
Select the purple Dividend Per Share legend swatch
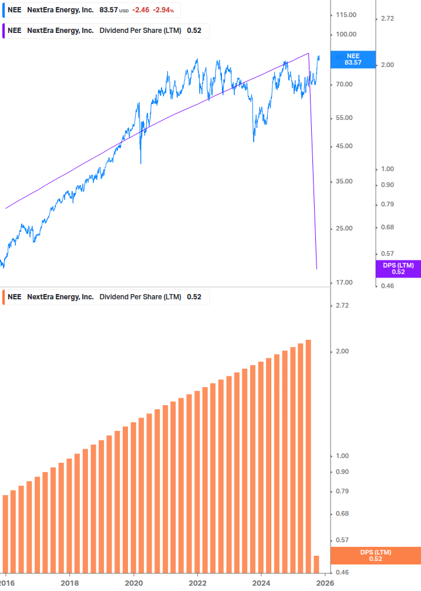click(4, 31)
